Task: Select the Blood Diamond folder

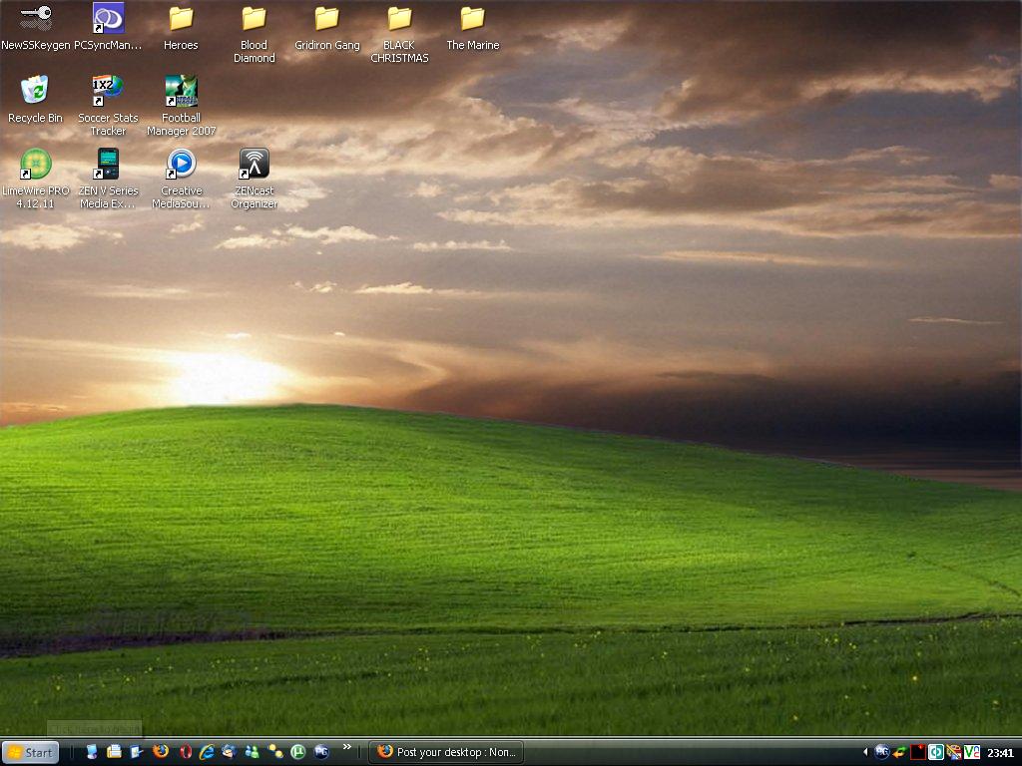Action: 255,34
